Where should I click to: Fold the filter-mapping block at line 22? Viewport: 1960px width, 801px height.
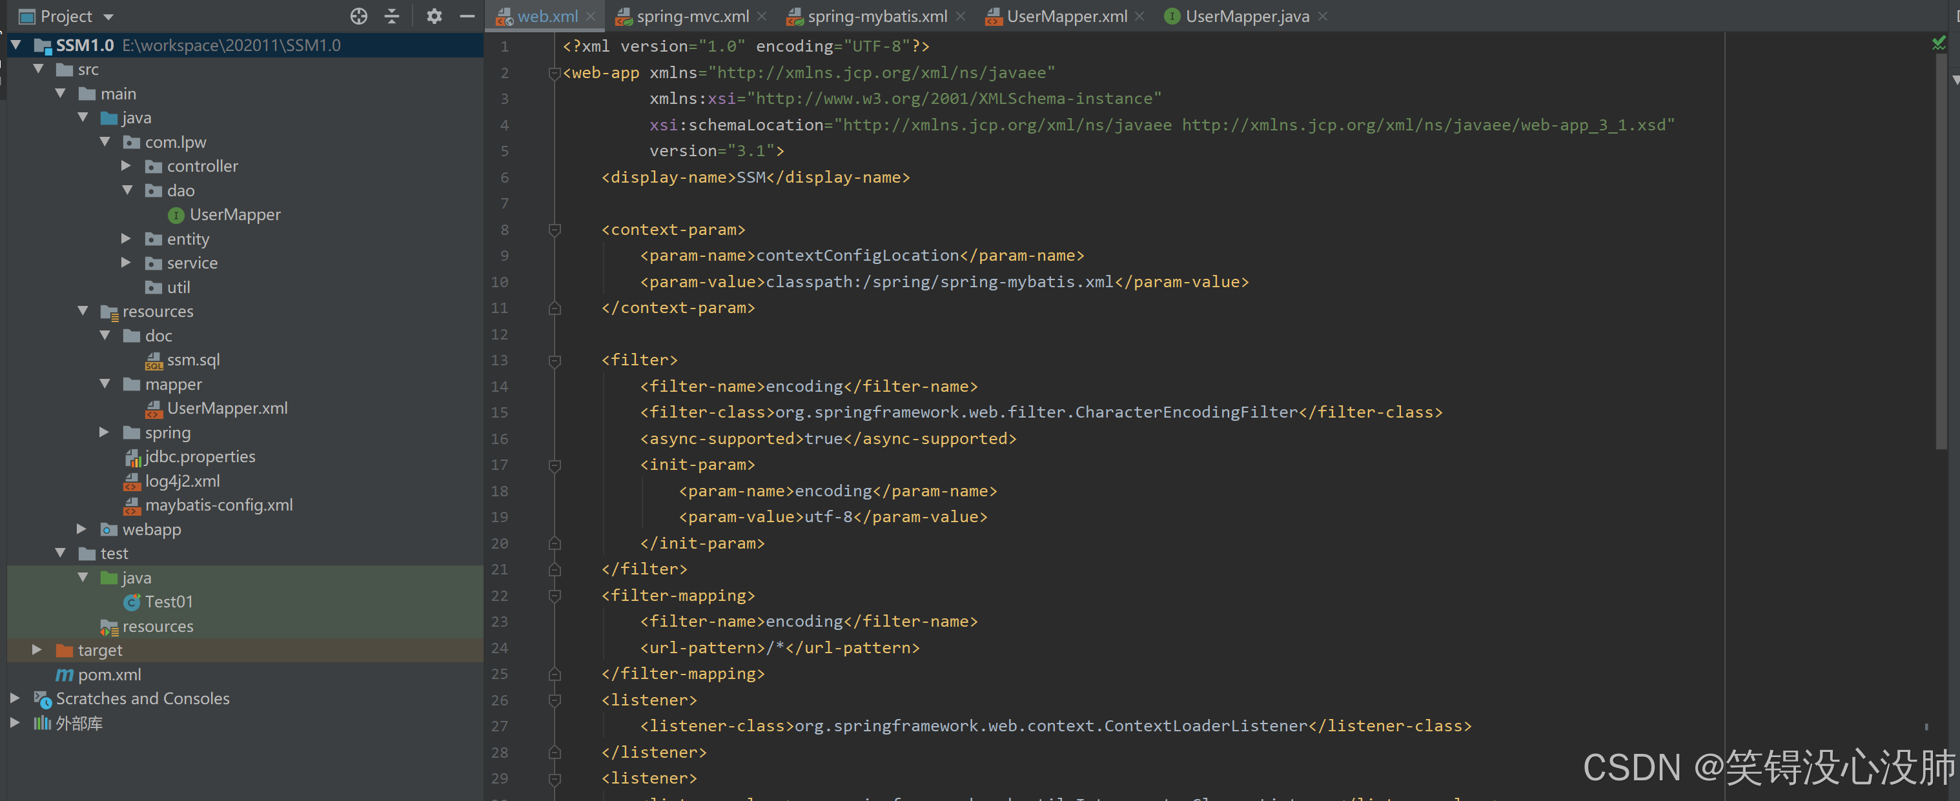[x=555, y=596]
